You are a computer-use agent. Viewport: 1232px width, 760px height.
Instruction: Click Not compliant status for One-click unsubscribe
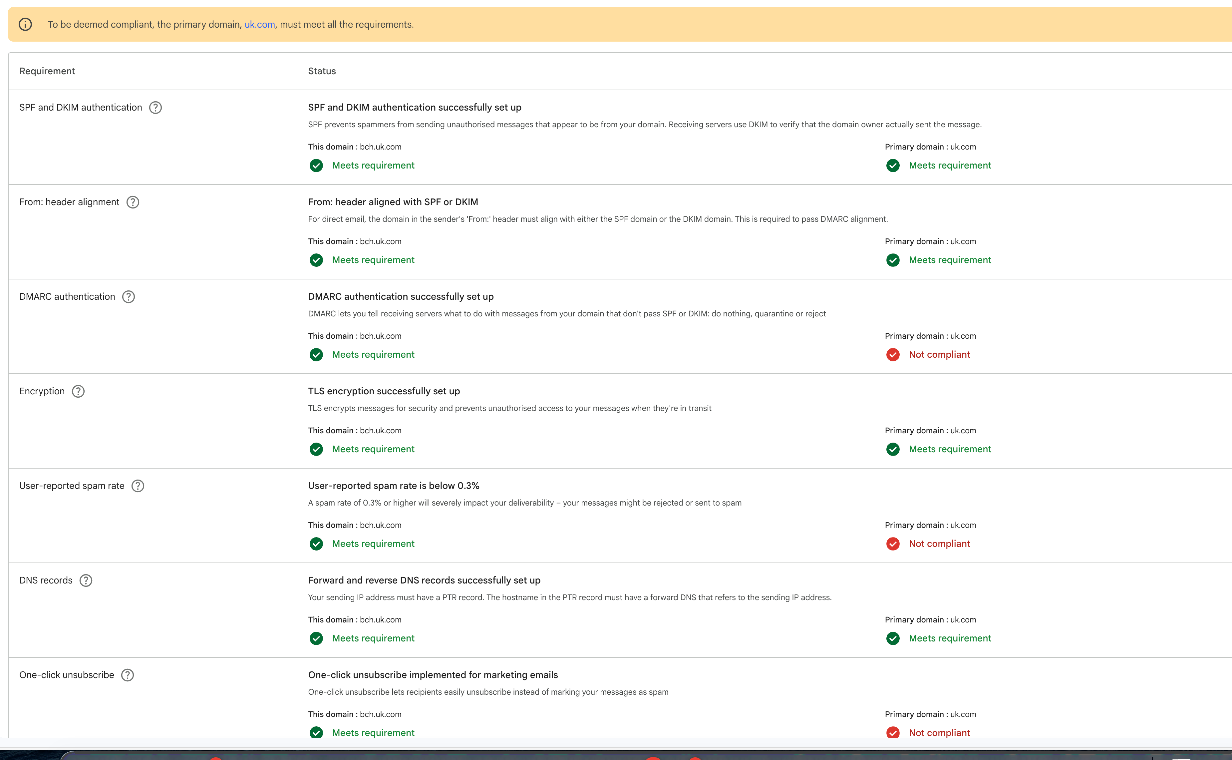tap(939, 733)
